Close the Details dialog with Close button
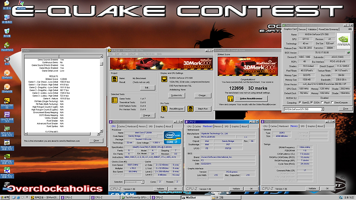The height and width of the screenshot is (200, 356). (x=96, y=141)
